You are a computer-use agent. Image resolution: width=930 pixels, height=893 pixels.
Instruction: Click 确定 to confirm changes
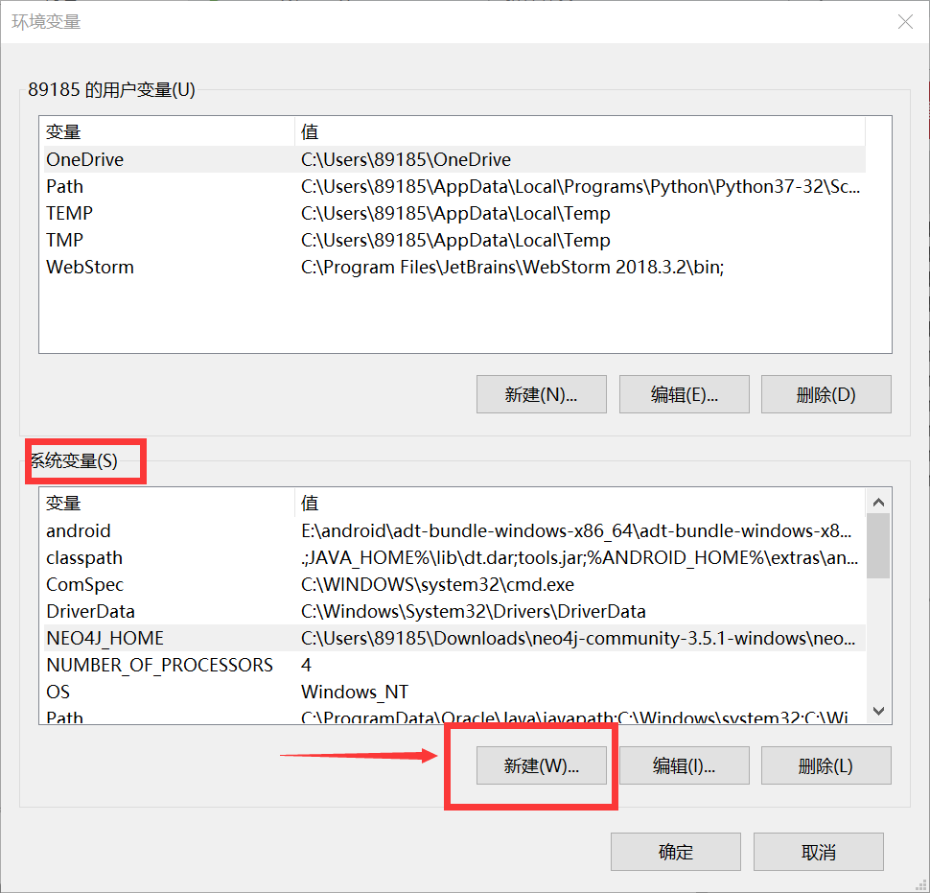[x=675, y=852]
